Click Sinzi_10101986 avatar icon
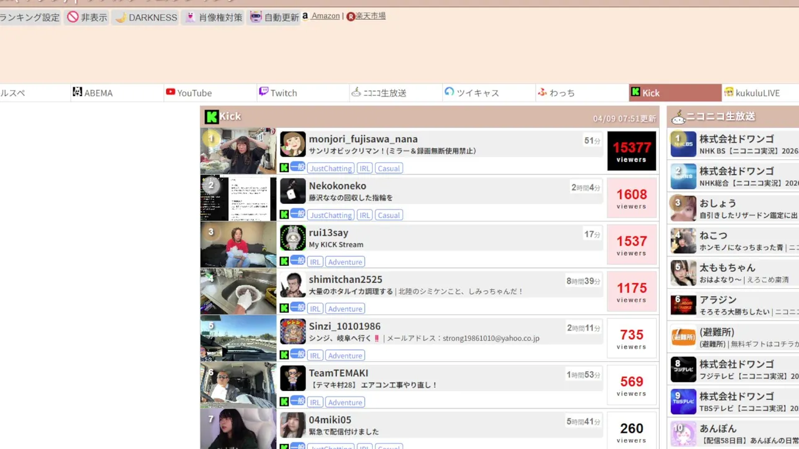The width and height of the screenshot is (799, 449). tap(293, 331)
